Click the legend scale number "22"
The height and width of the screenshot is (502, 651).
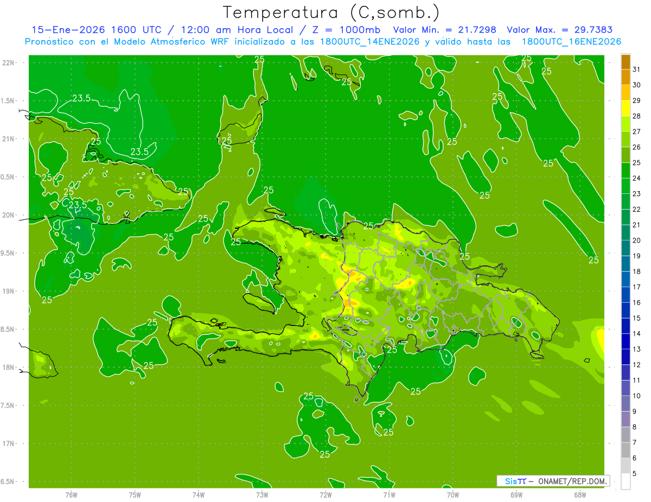tap(637, 209)
